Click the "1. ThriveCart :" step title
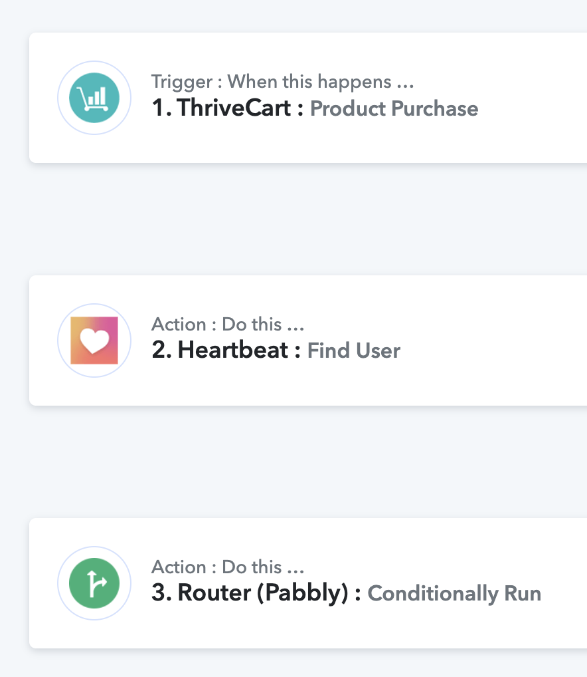The width and height of the screenshot is (587, 677). click(228, 108)
